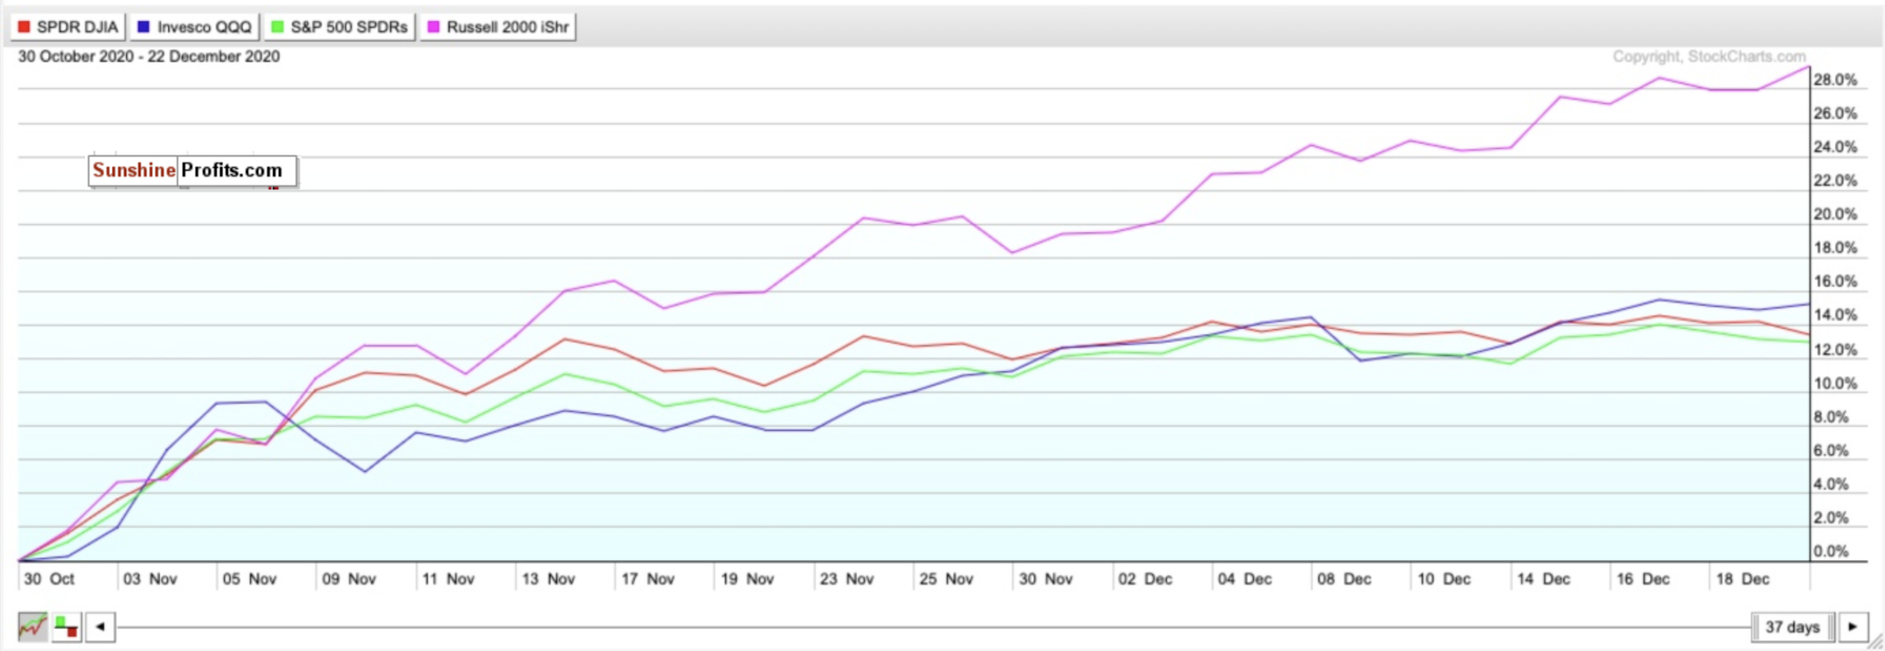Click the SunshineProfits.com logo
Image resolution: width=1885 pixels, height=651 pixels.
(193, 170)
